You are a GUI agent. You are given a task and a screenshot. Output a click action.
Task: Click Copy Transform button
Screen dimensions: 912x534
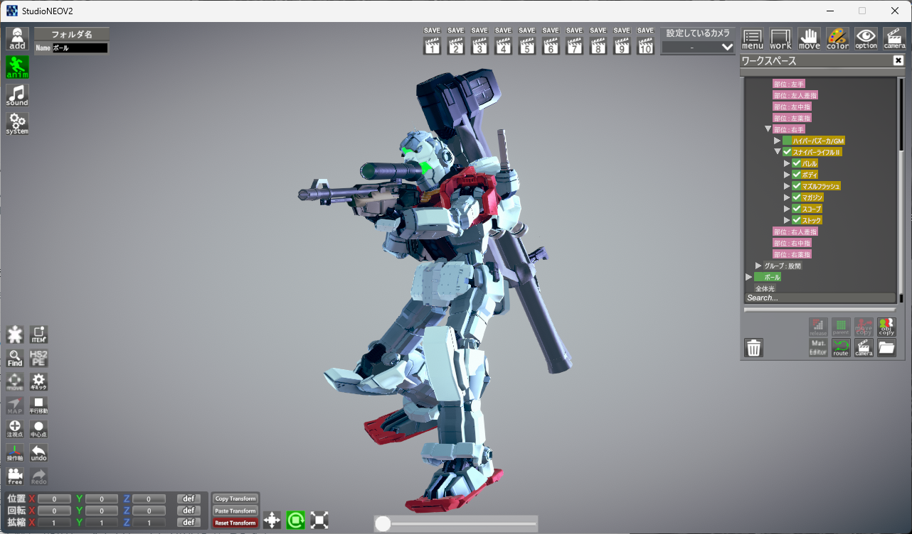[235, 498]
